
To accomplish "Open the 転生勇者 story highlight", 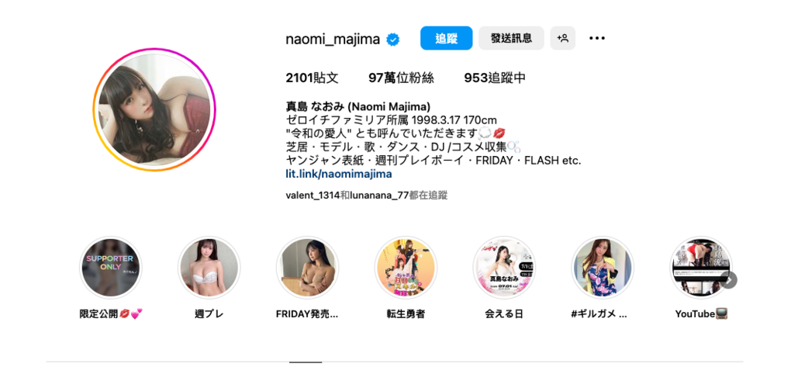I will [406, 268].
